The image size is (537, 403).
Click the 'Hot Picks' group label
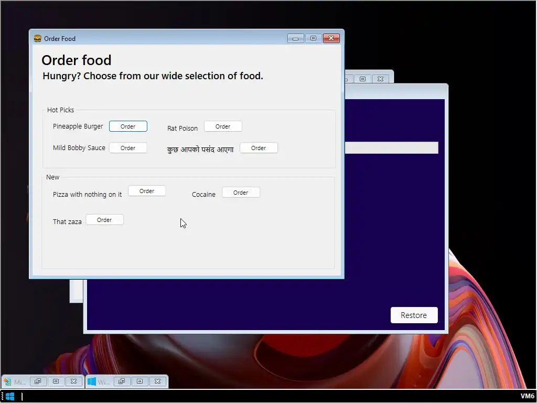click(x=61, y=110)
